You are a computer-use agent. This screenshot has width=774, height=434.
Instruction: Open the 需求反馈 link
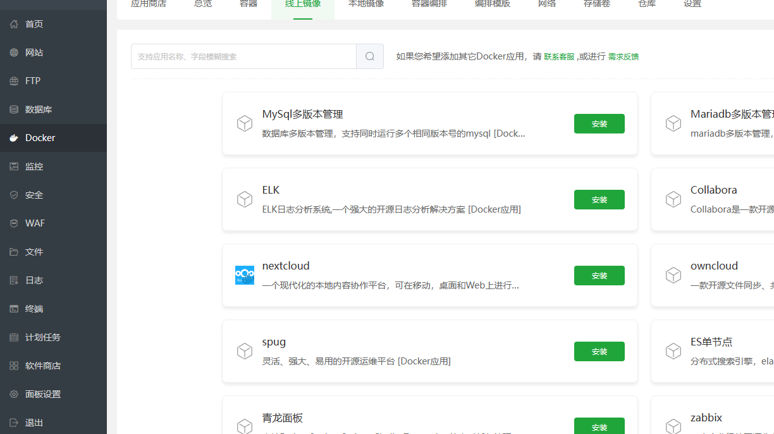(x=623, y=56)
